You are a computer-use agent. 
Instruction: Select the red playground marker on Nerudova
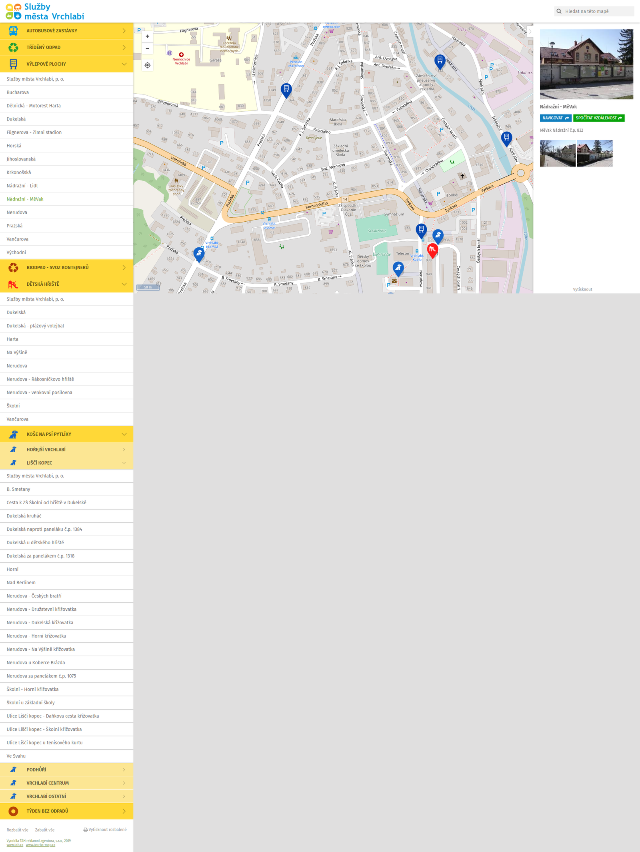tap(432, 251)
